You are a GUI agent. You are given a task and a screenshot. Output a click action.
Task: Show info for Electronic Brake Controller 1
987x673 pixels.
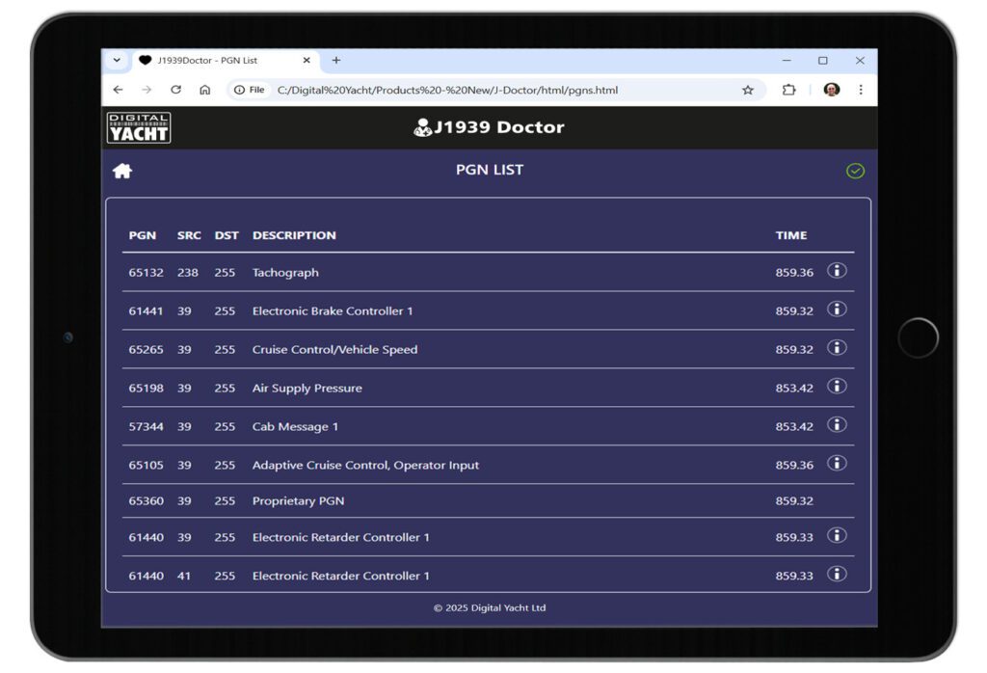[837, 310]
